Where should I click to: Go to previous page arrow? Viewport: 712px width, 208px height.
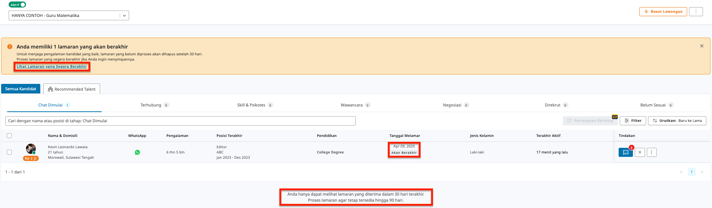[x=681, y=172]
